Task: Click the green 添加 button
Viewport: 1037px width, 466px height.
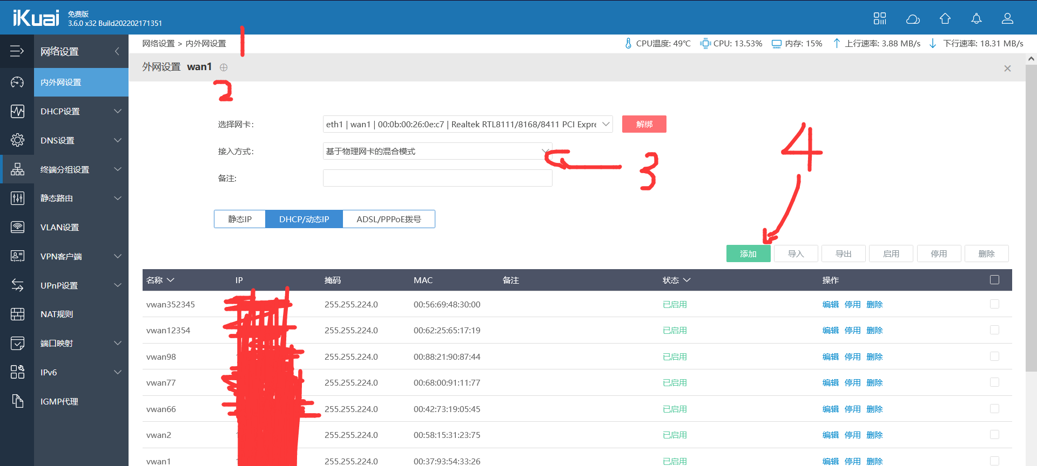Action: click(x=748, y=253)
